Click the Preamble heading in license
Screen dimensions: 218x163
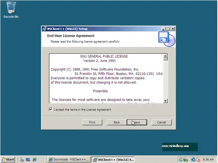[x=100, y=91]
